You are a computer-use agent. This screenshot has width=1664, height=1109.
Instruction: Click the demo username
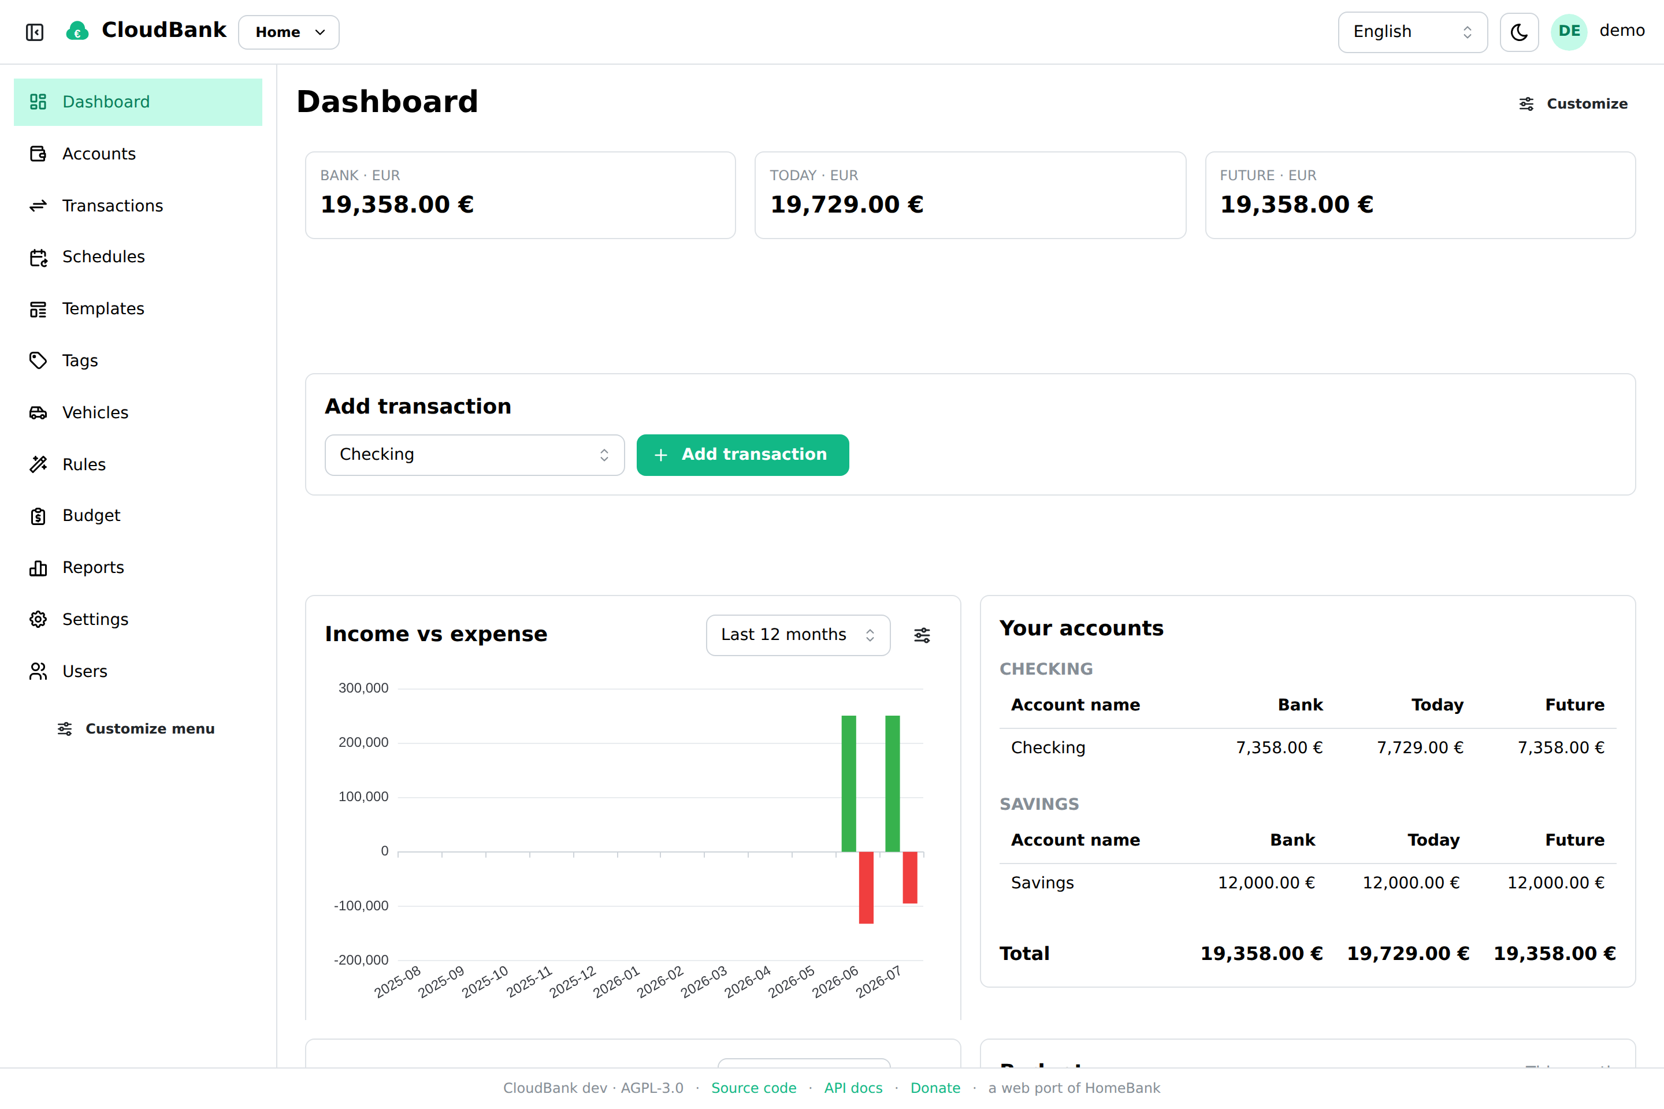pyautogui.click(x=1622, y=31)
